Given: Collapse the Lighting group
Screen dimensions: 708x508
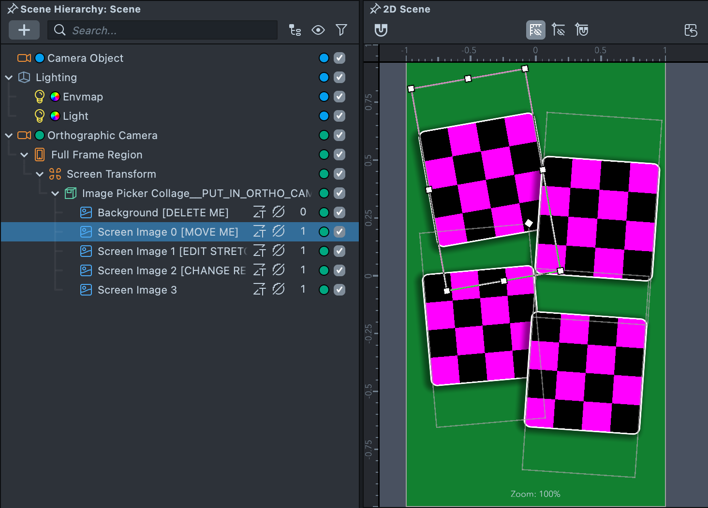Looking at the screenshot, I should (9, 77).
